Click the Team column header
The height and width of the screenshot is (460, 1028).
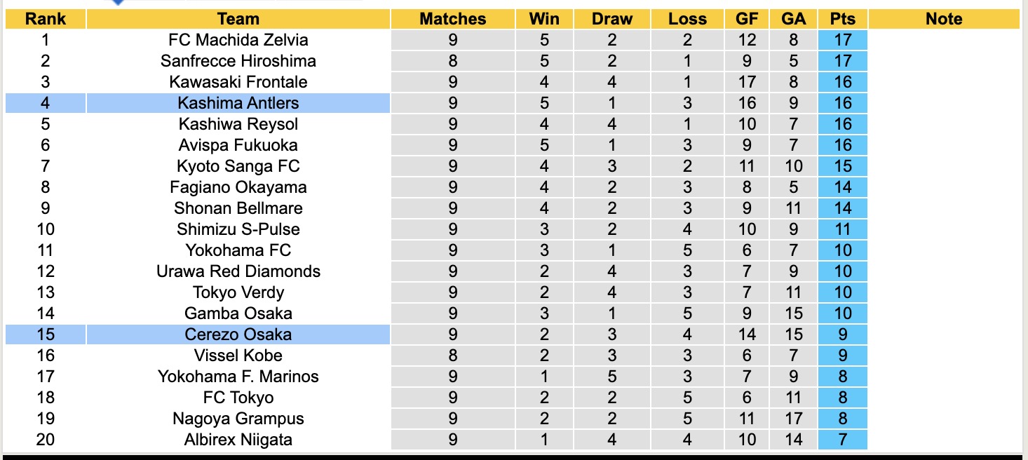238,19
